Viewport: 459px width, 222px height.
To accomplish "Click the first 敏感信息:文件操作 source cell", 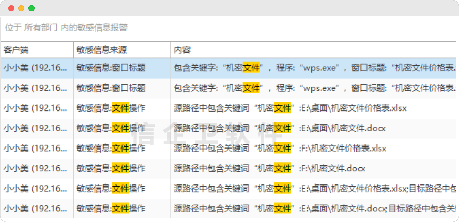I will tap(111, 108).
